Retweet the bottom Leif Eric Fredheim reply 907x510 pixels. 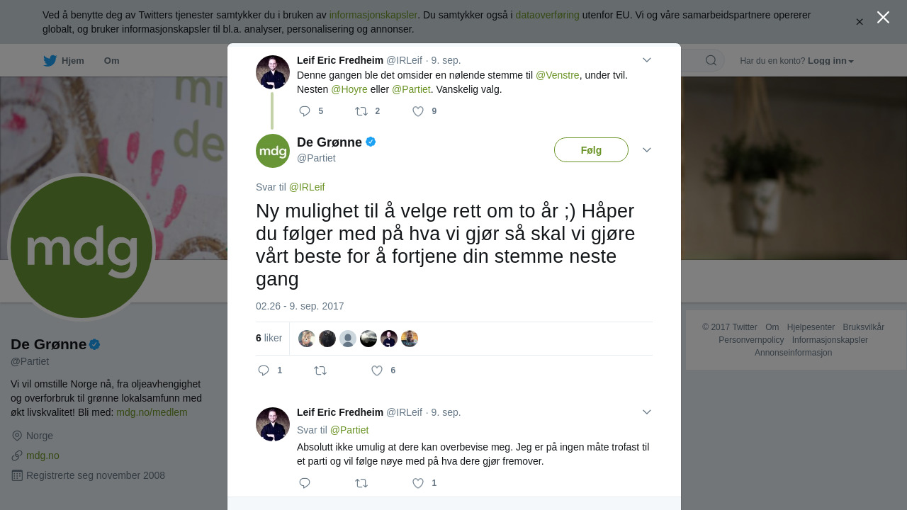(361, 483)
